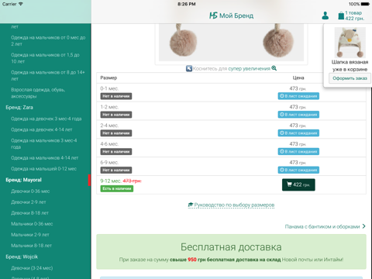The height and width of the screenshot is (279, 372).
Task: Check the Wi-Fi icon in status bar
Action: (x=20, y=4)
